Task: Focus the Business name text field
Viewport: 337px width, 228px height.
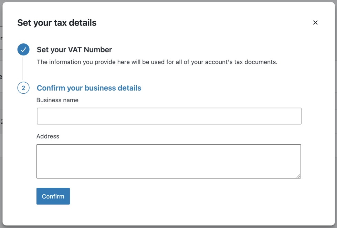Action: click(x=169, y=116)
